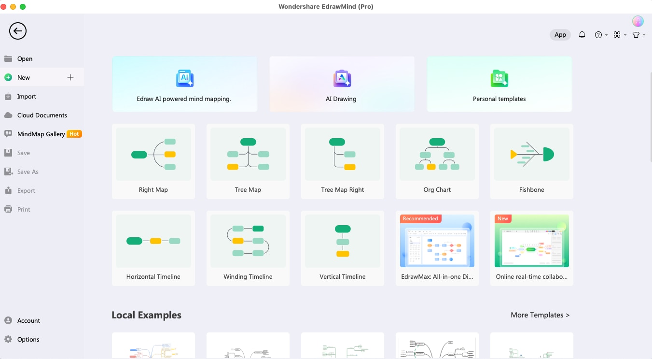Click the MindMap Gallery icon
This screenshot has width=652, height=359.
[x=8, y=134]
